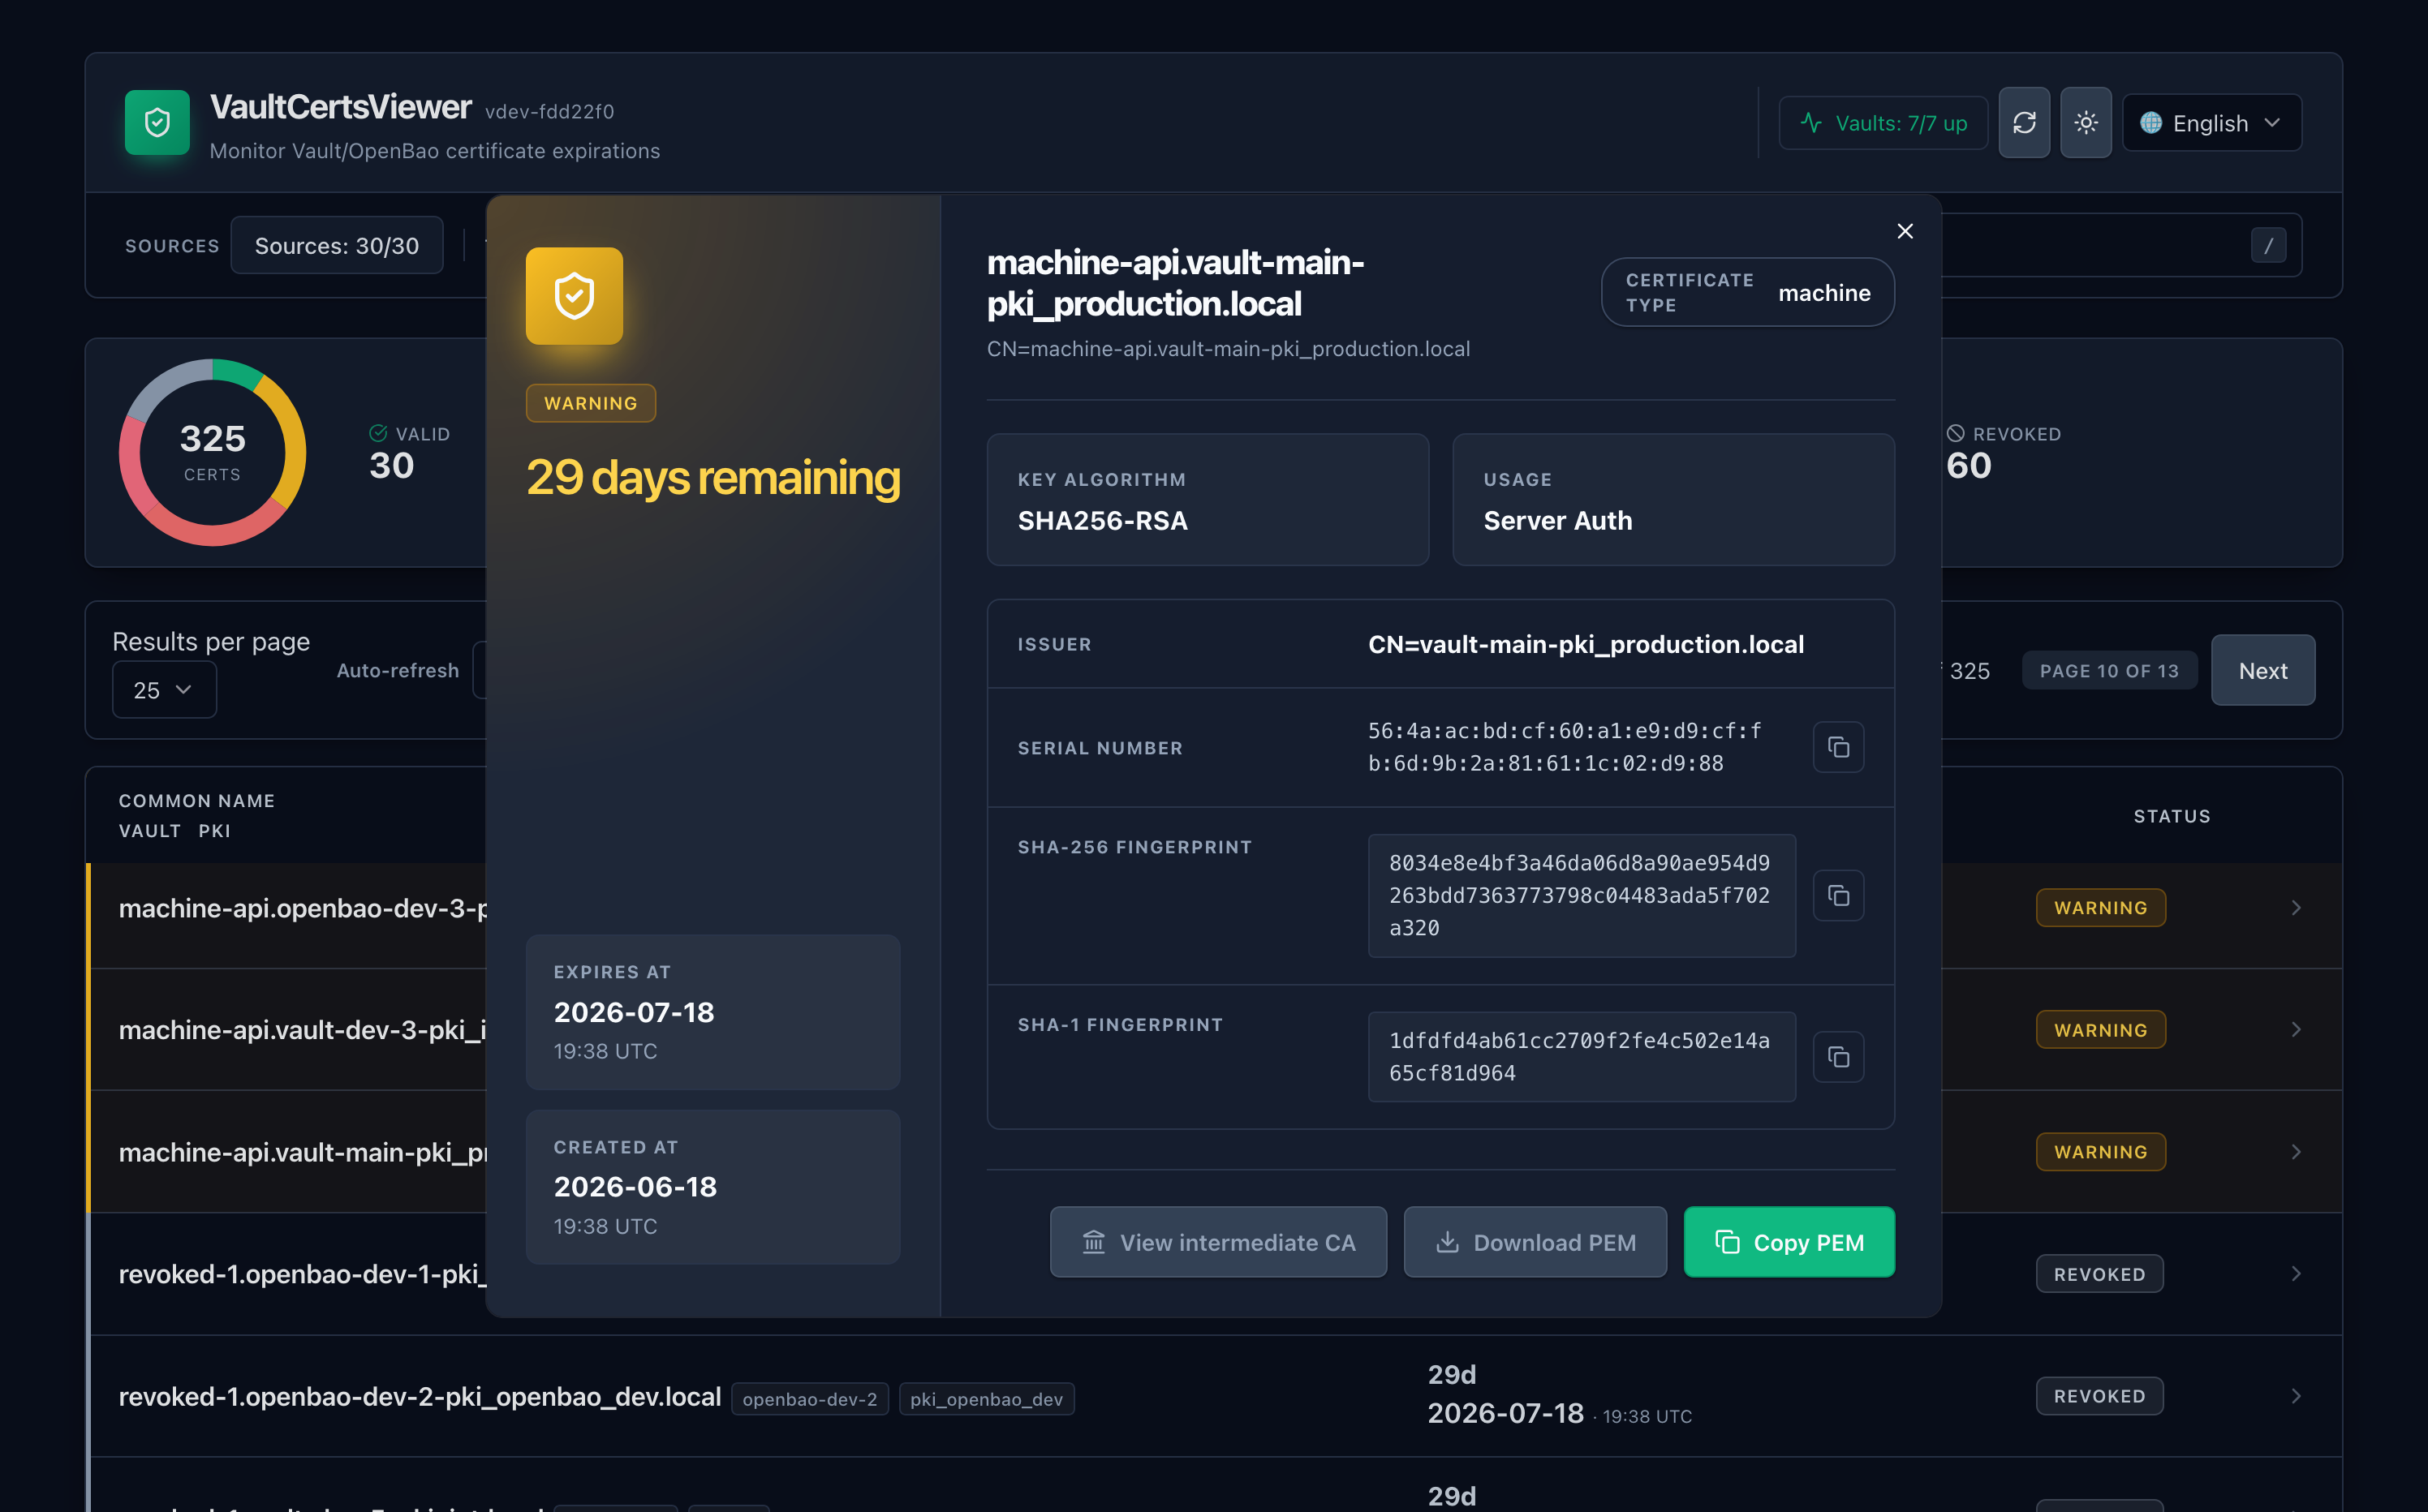Click the CN=machine-api subject line
Screen dimensions: 2428x1512
pyautogui.click(x=1228, y=348)
